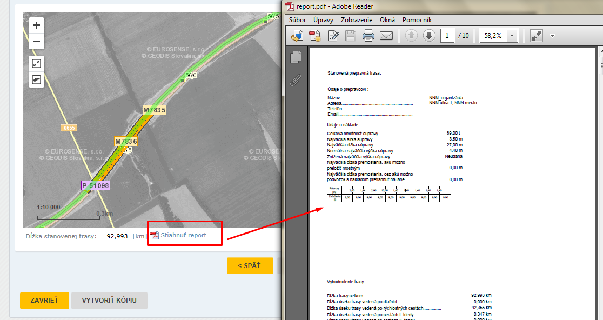Click 'Stanovená prepravná trasa:' heading in the PDF
The height and width of the screenshot is (320, 603).
pos(354,73)
